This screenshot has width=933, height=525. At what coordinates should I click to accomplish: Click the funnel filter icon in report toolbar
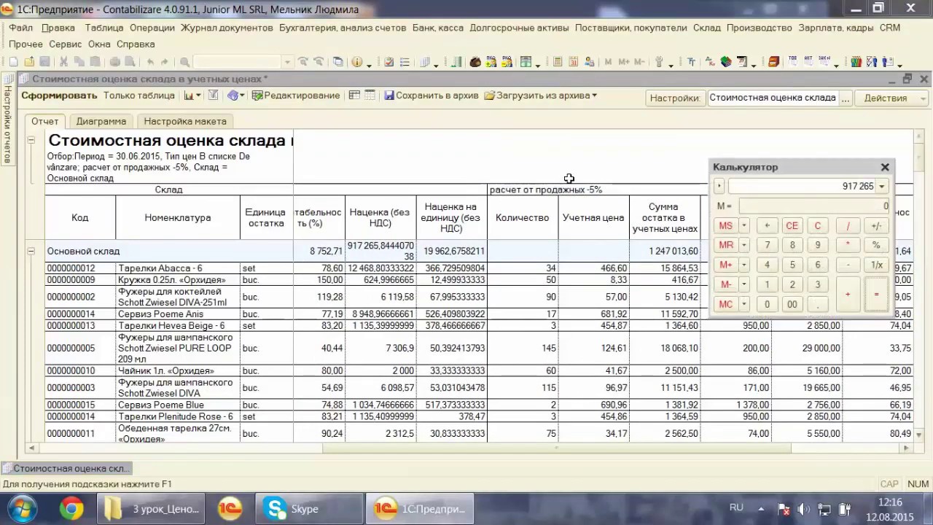point(213,96)
